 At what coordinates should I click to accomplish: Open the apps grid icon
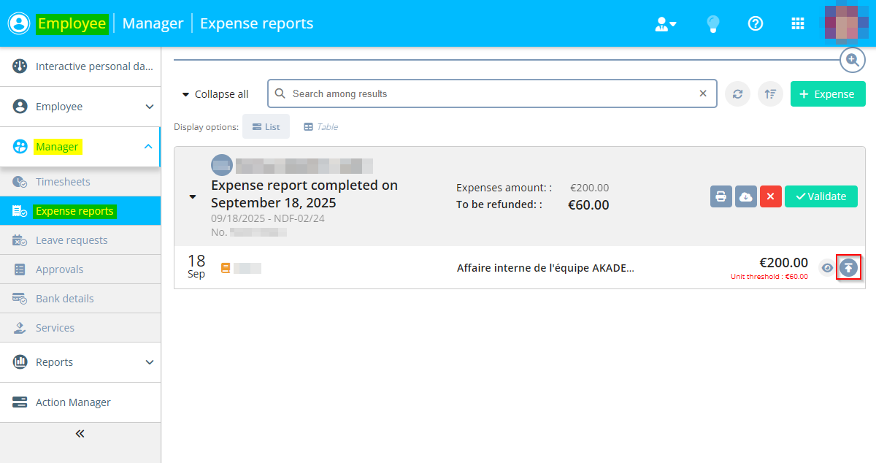click(798, 24)
